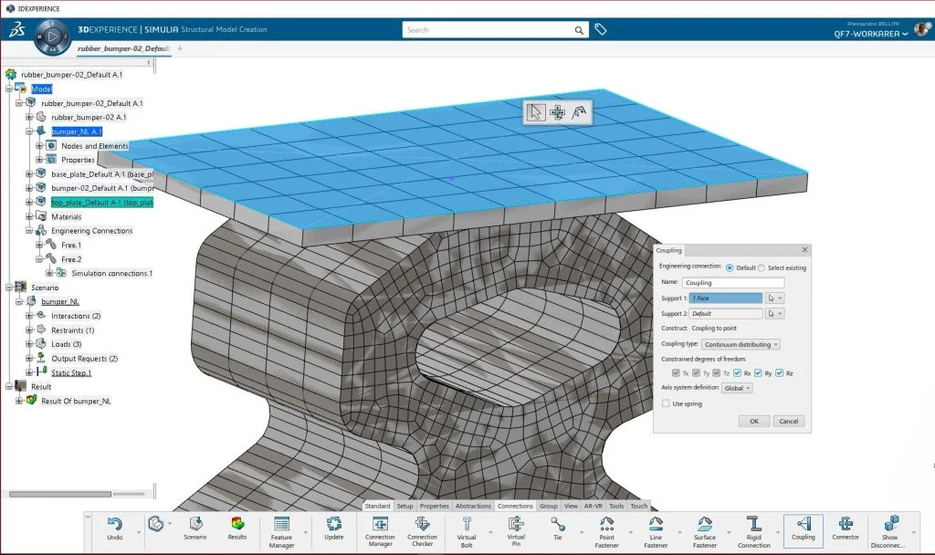Image resolution: width=935 pixels, height=555 pixels.
Task: Open the Connection Manager
Action: (x=380, y=525)
